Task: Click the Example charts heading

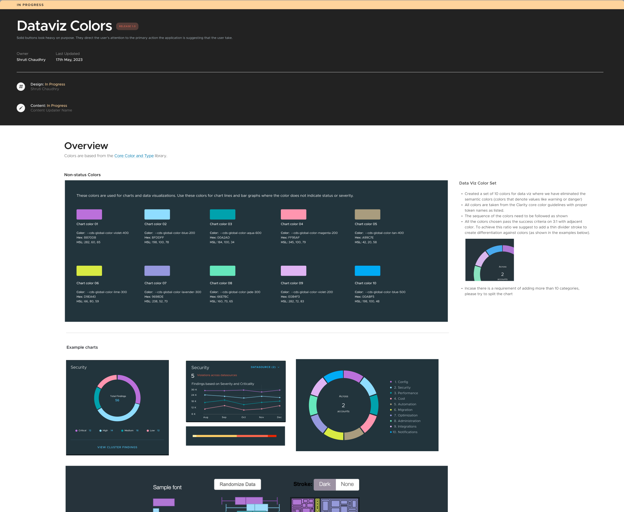Action: (82, 347)
